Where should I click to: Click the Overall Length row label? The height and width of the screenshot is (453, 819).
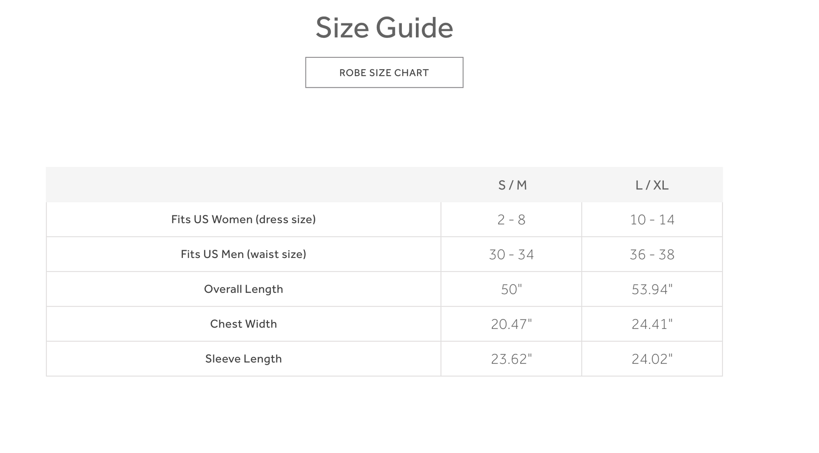pyautogui.click(x=243, y=289)
